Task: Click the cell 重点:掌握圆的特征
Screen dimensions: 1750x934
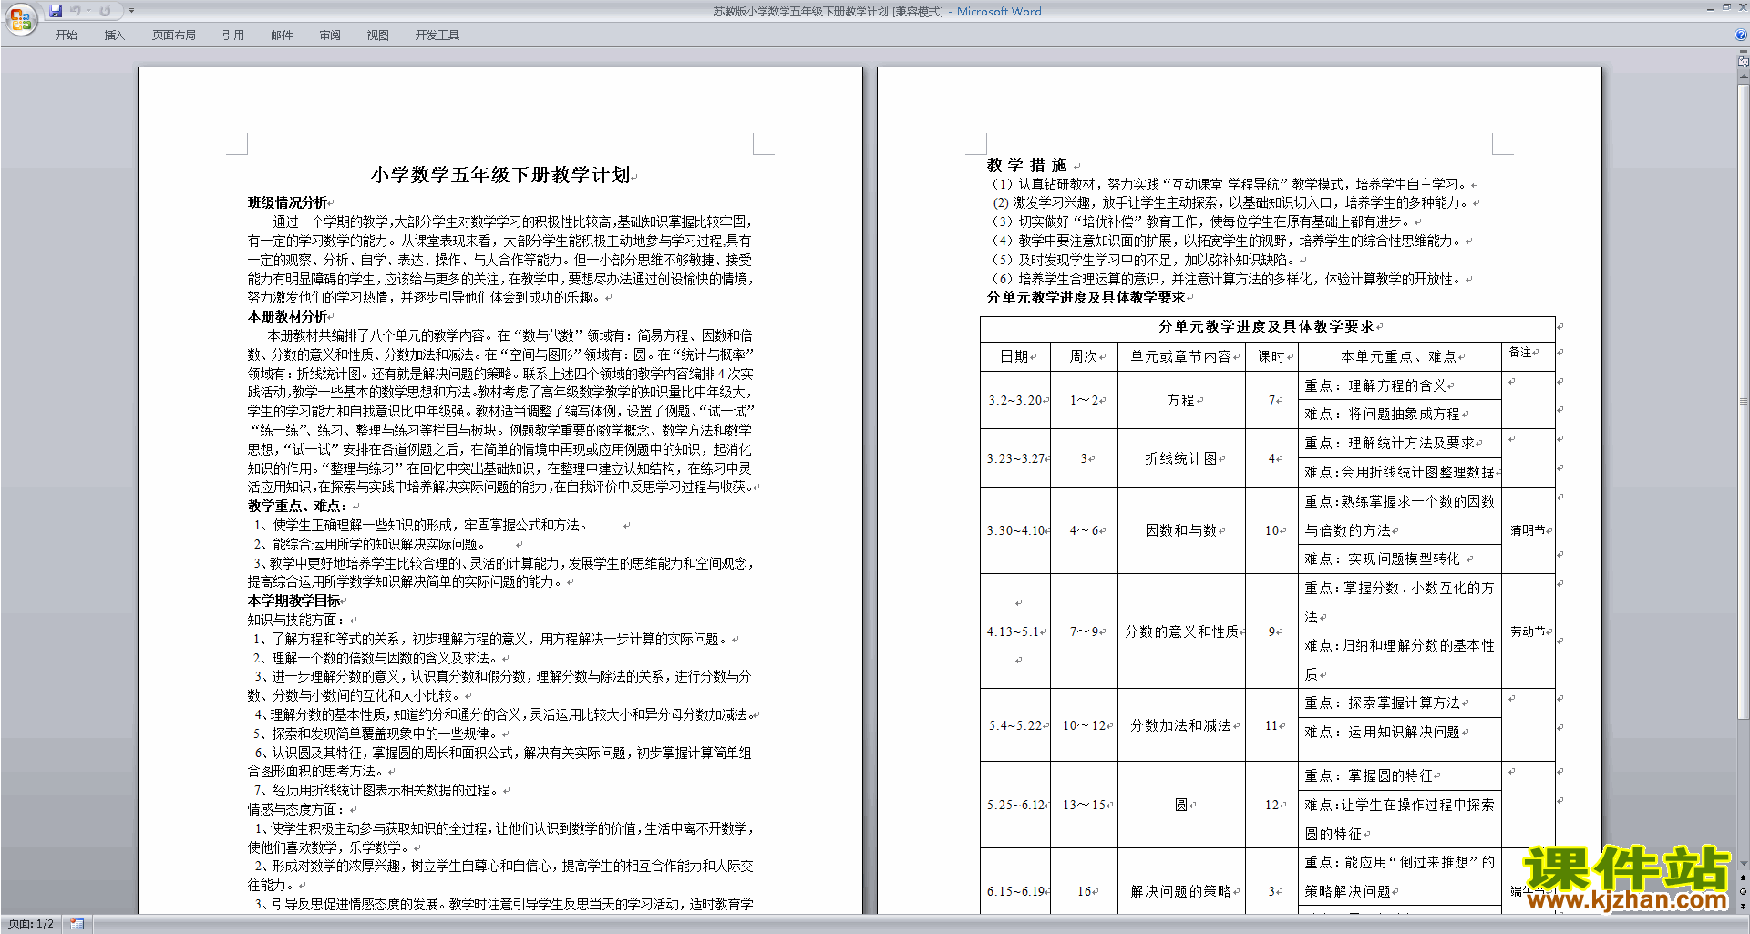Action: [x=1399, y=776]
